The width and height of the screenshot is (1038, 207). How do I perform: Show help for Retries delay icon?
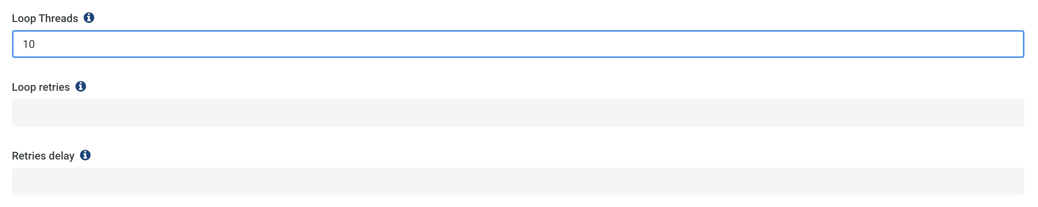pos(85,155)
